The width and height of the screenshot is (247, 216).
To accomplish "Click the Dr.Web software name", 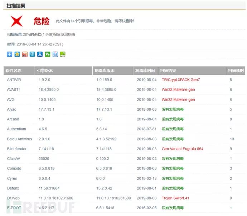I will 13,198.
